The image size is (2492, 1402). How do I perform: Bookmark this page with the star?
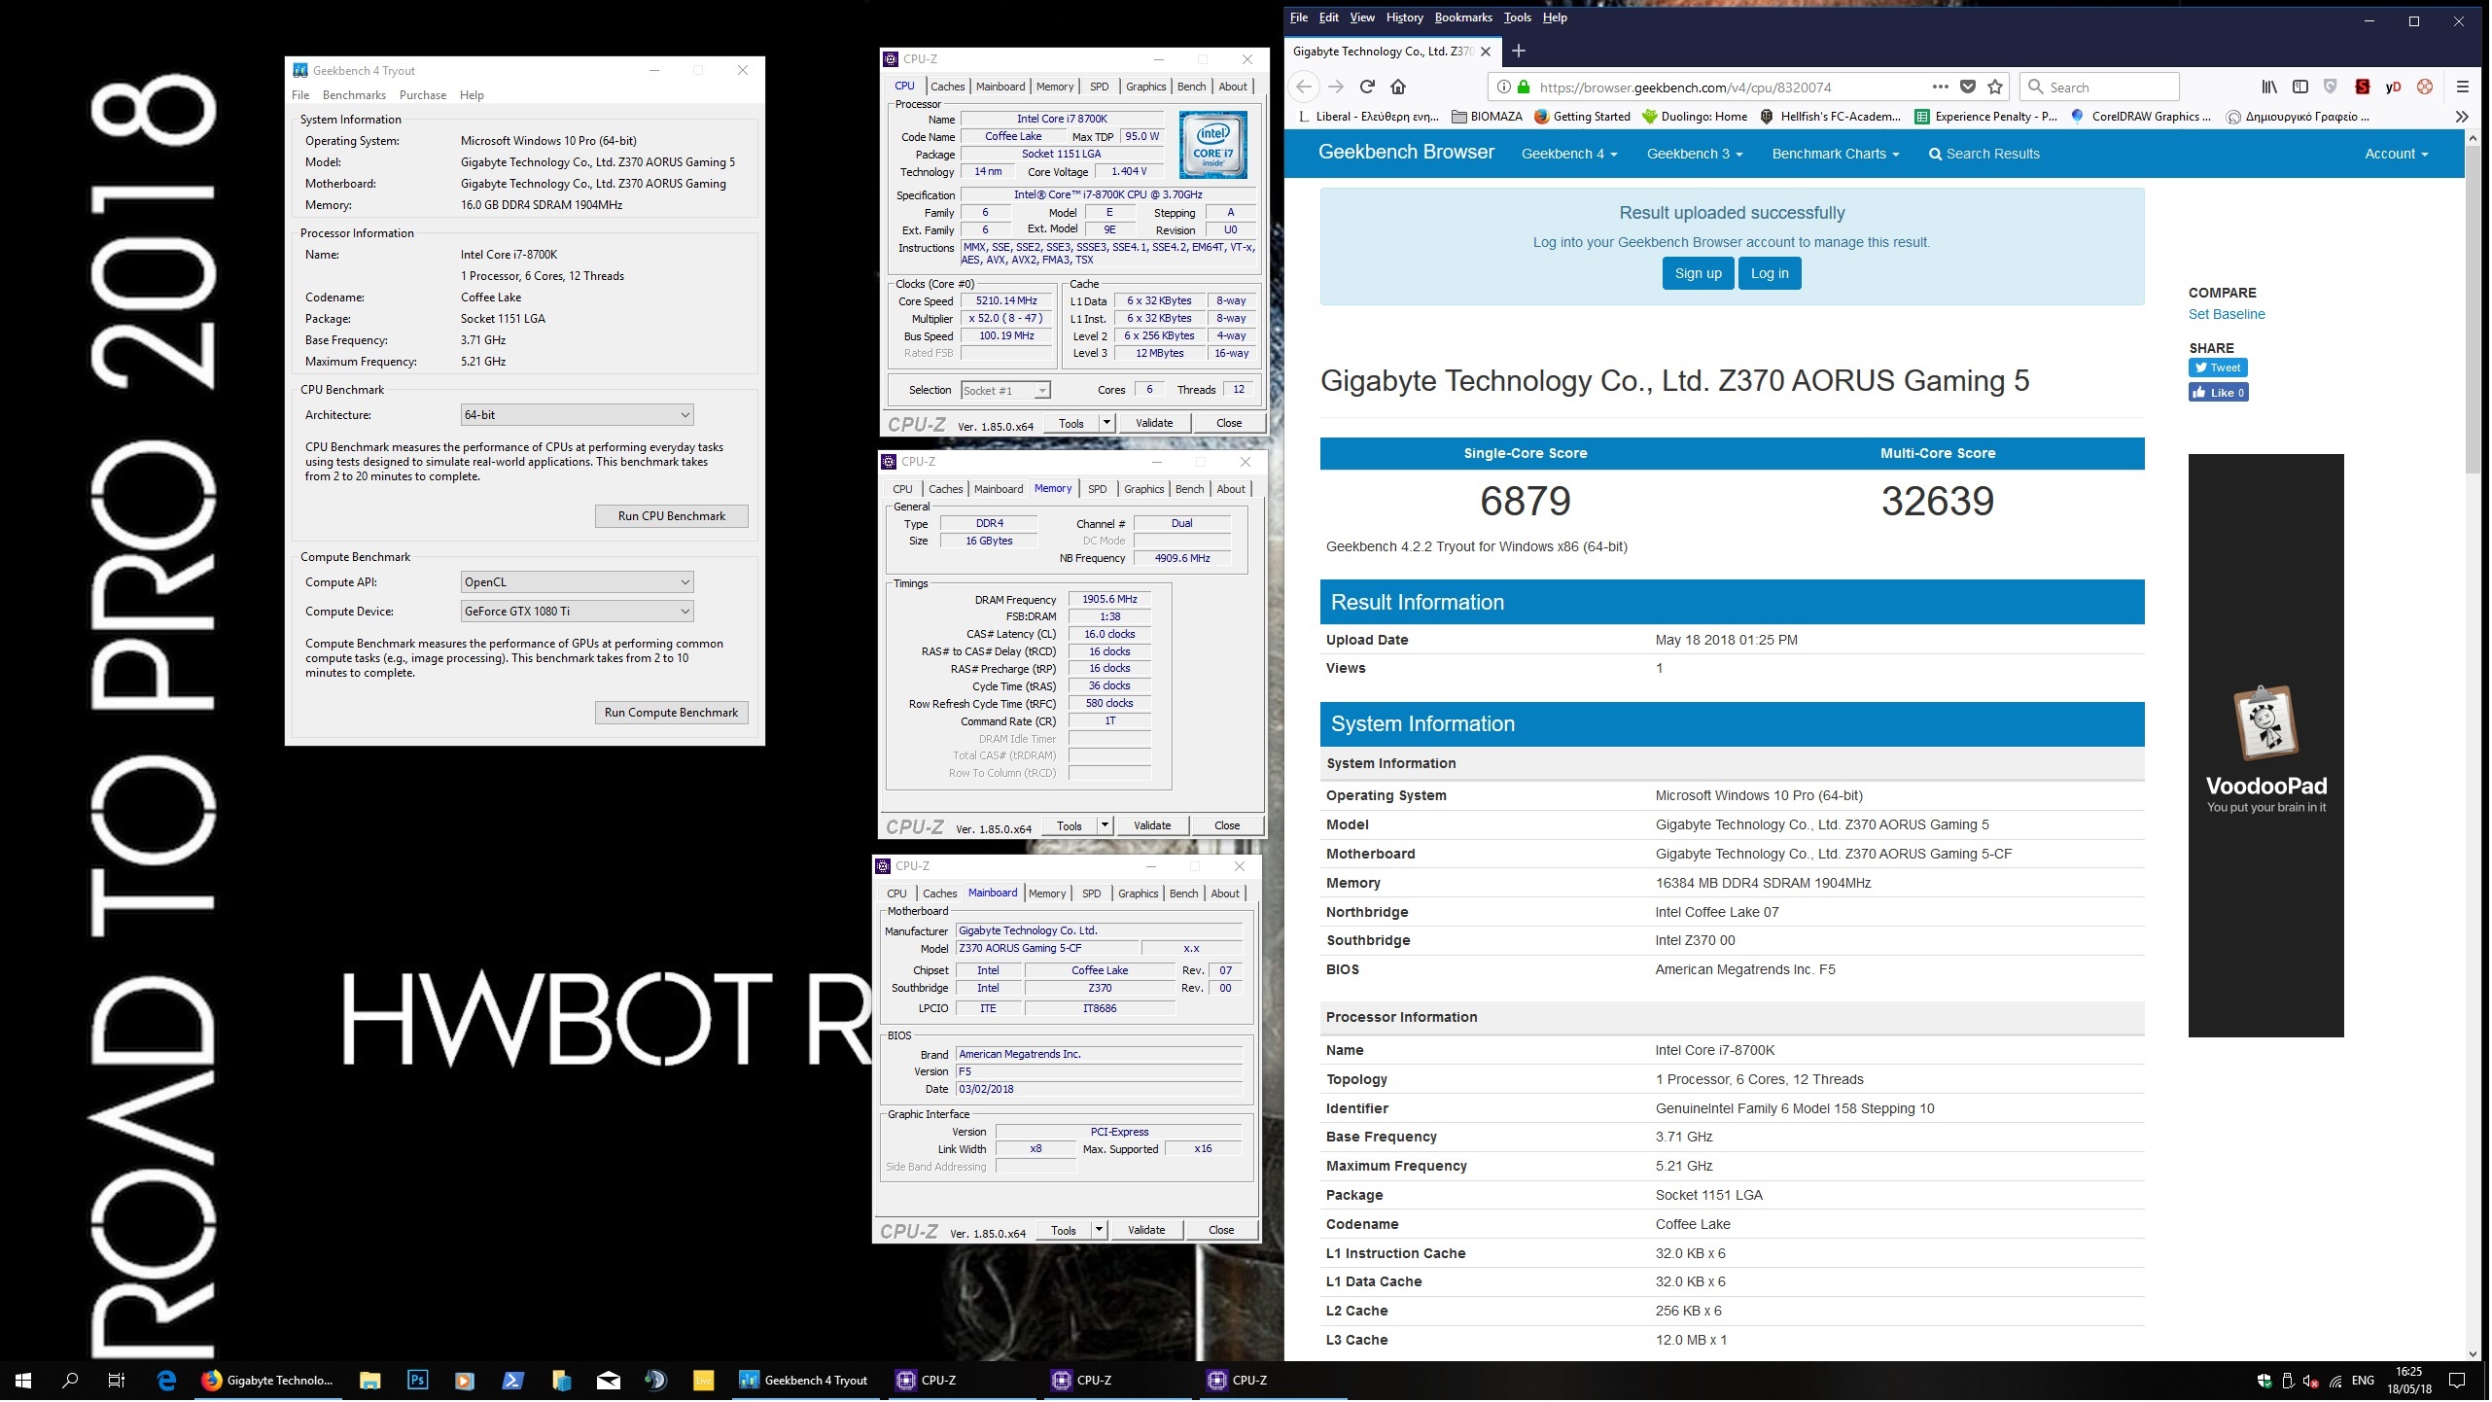(1997, 88)
